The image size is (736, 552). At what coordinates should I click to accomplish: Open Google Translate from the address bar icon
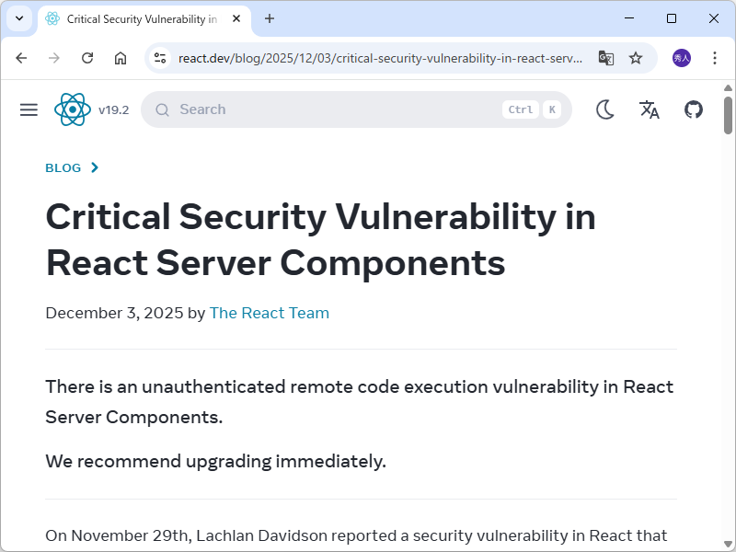pos(605,57)
